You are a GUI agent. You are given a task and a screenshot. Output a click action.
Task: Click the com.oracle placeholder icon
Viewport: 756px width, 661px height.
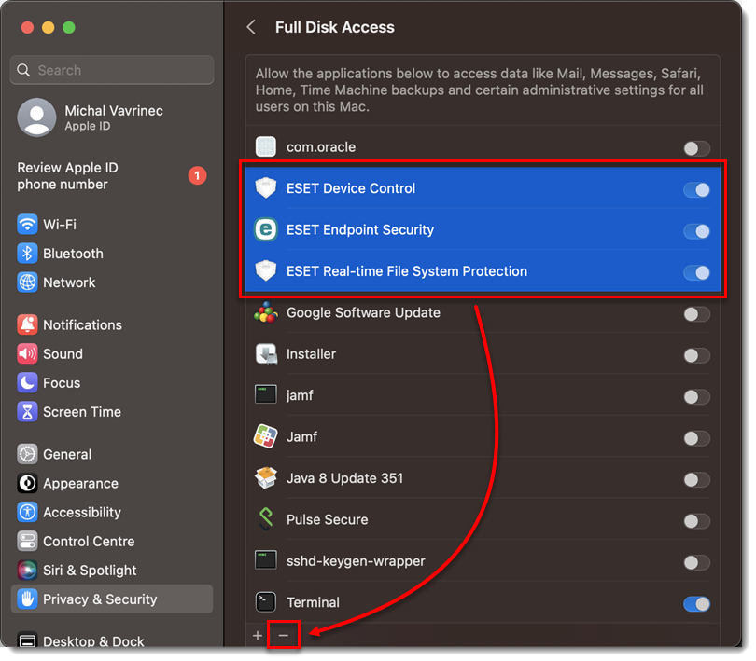pos(266,147)
